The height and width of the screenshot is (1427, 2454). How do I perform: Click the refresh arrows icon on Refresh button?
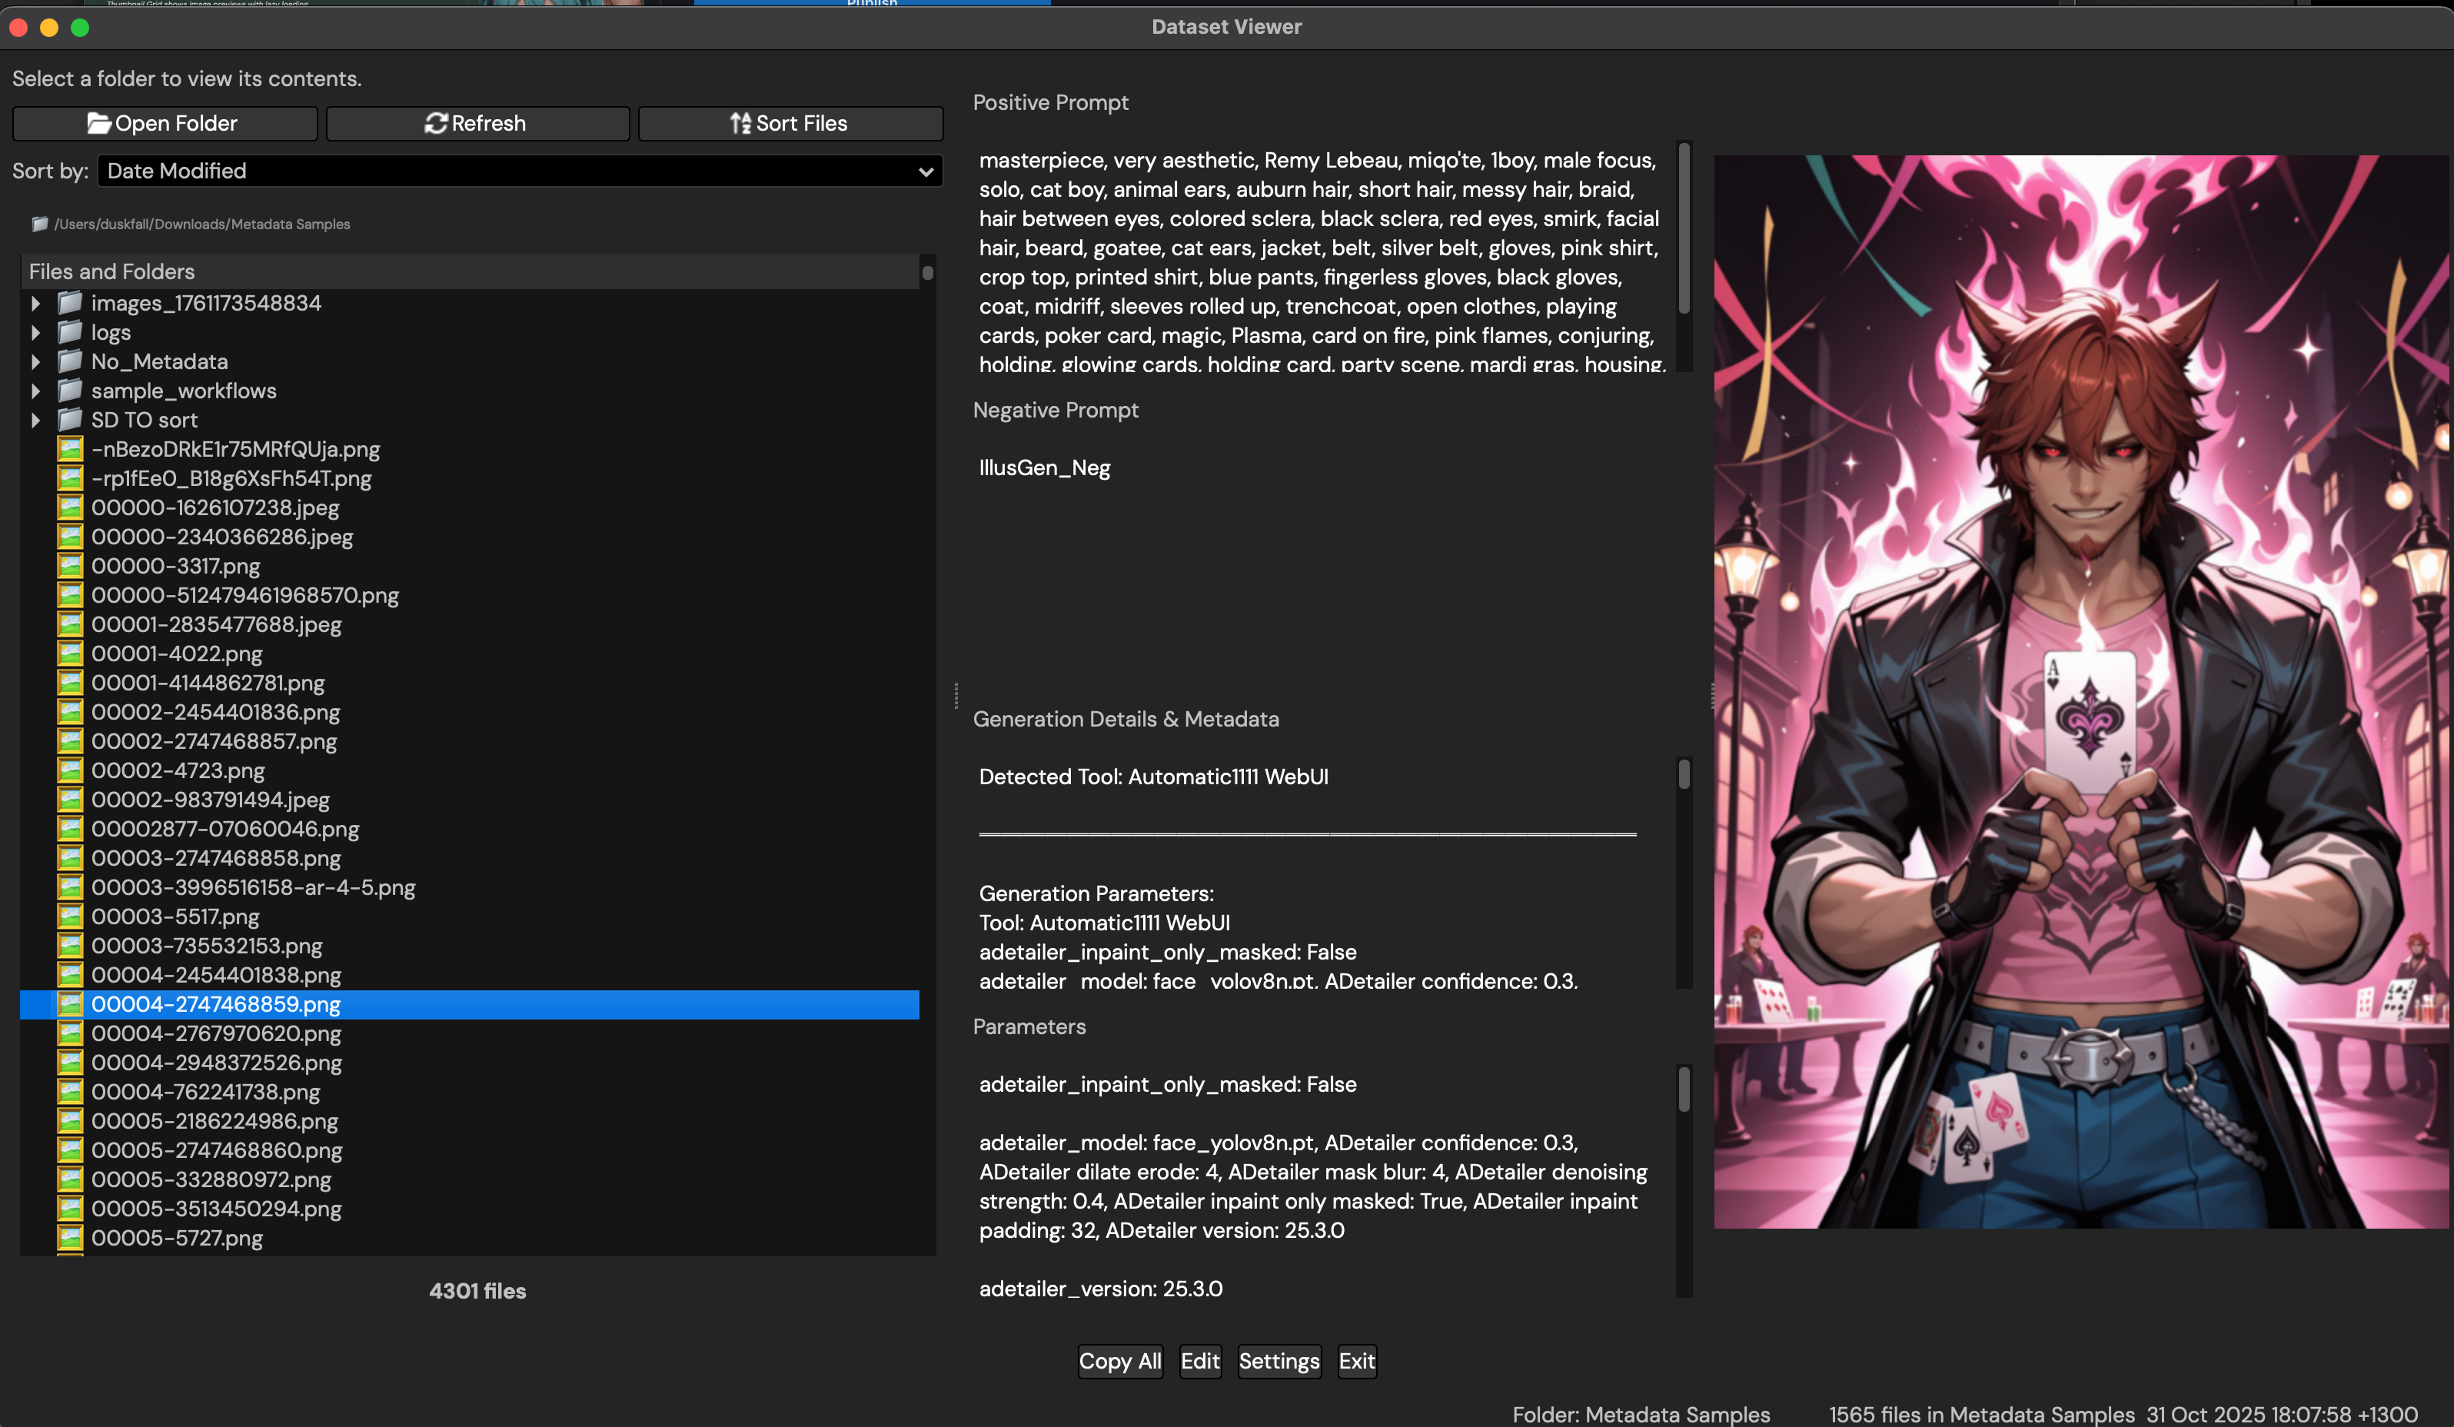point(437,123)
